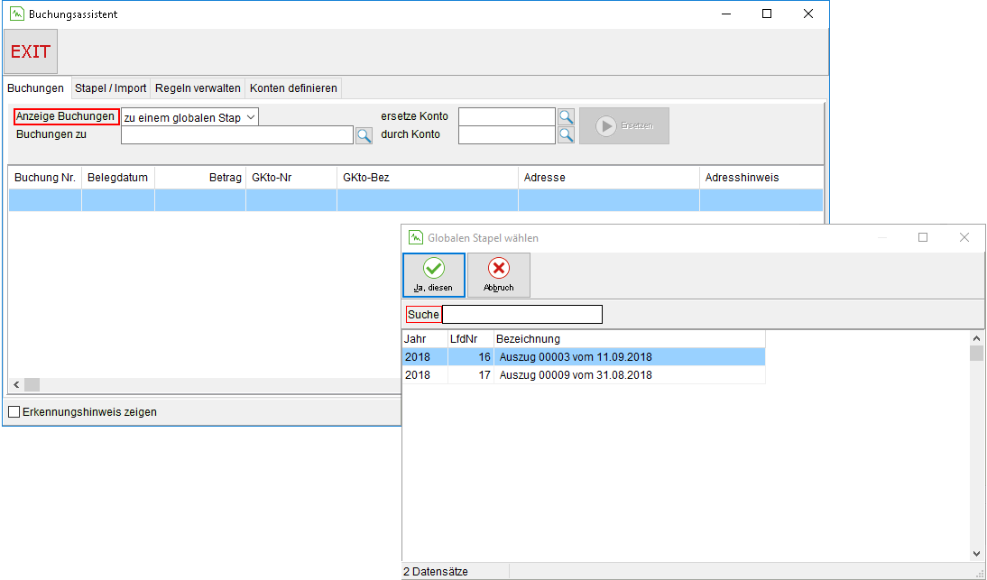Click the Adresshinweis column header

[761, 178]
